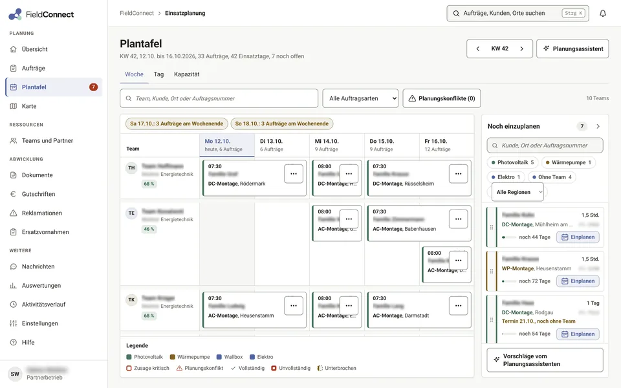Open Aktivitätsverlauf in sidebar
621x388 pixels.
click(54, 305)
